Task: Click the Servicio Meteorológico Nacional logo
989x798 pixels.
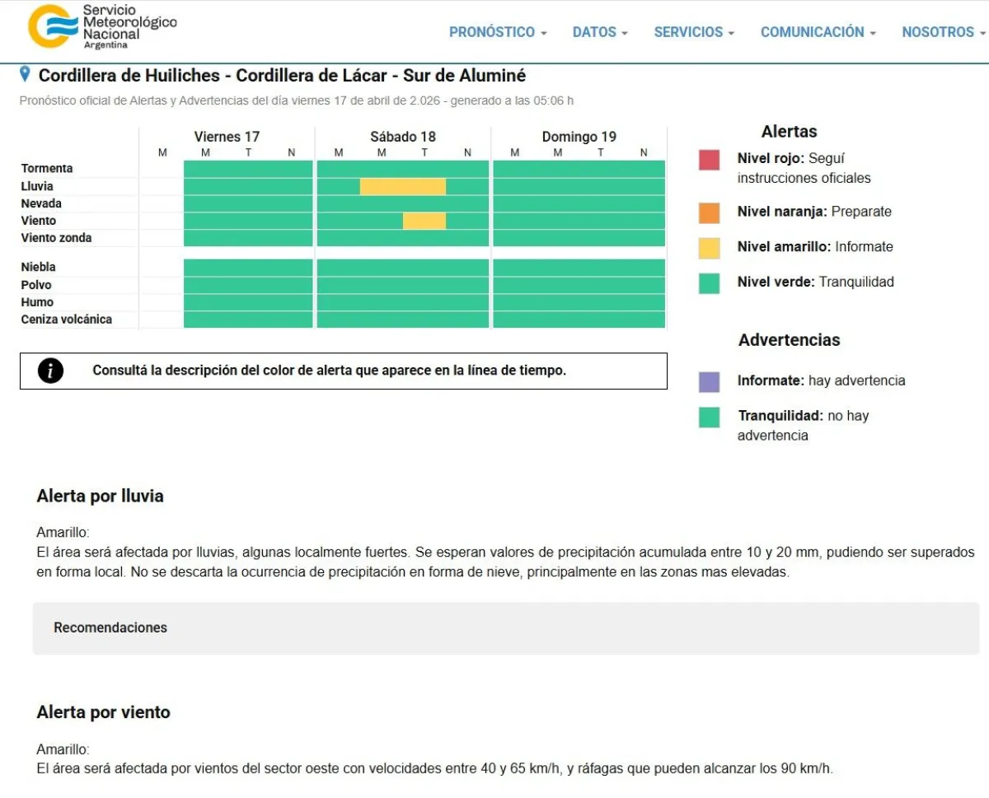Action: tap(102, 26)
